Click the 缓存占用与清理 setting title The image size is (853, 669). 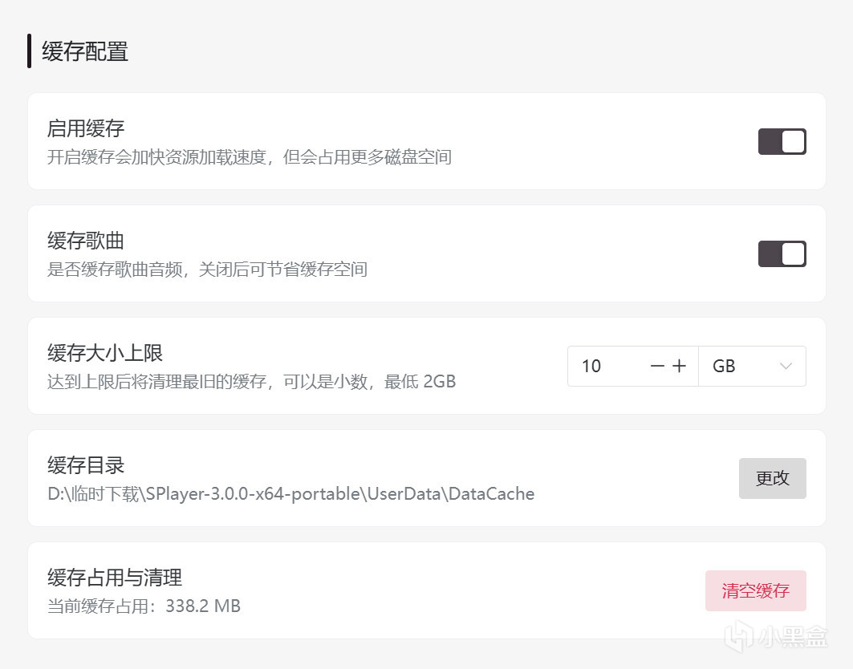(115, 577)
